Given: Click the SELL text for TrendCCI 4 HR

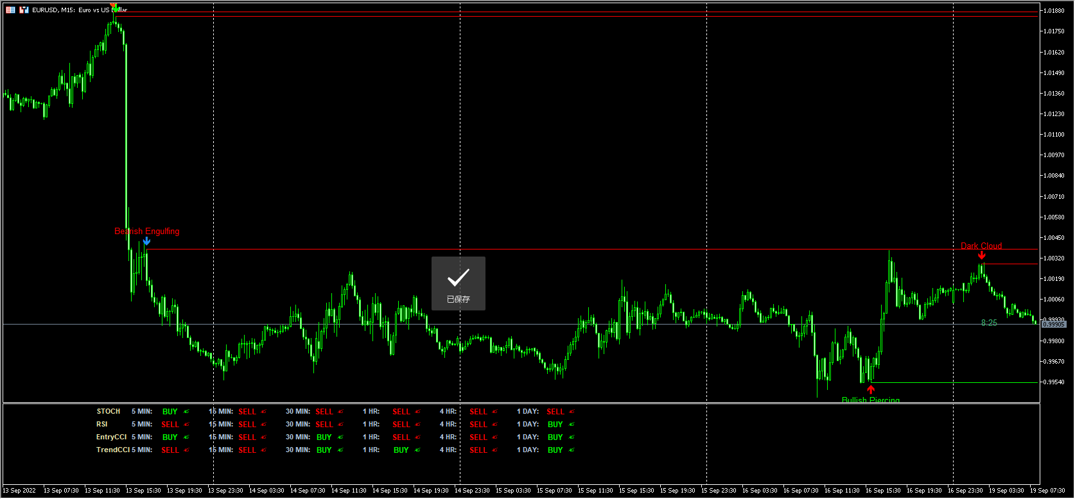Looking at the screenshot, I should click(478, 450).
